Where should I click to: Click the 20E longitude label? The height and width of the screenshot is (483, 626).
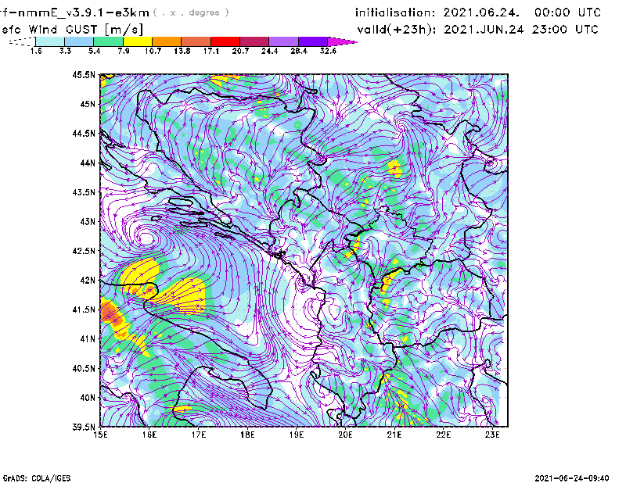(x=345, y=435)
